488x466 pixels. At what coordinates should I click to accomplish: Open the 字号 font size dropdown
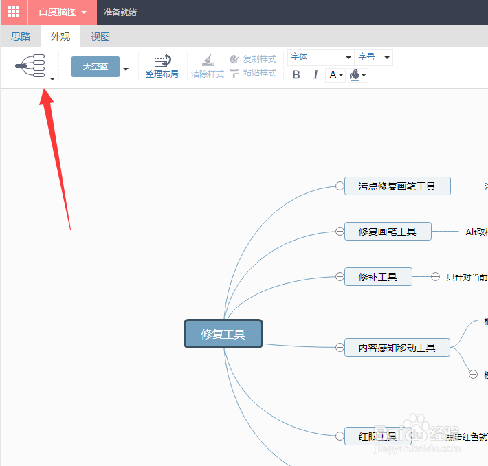(x=374, y=57)
